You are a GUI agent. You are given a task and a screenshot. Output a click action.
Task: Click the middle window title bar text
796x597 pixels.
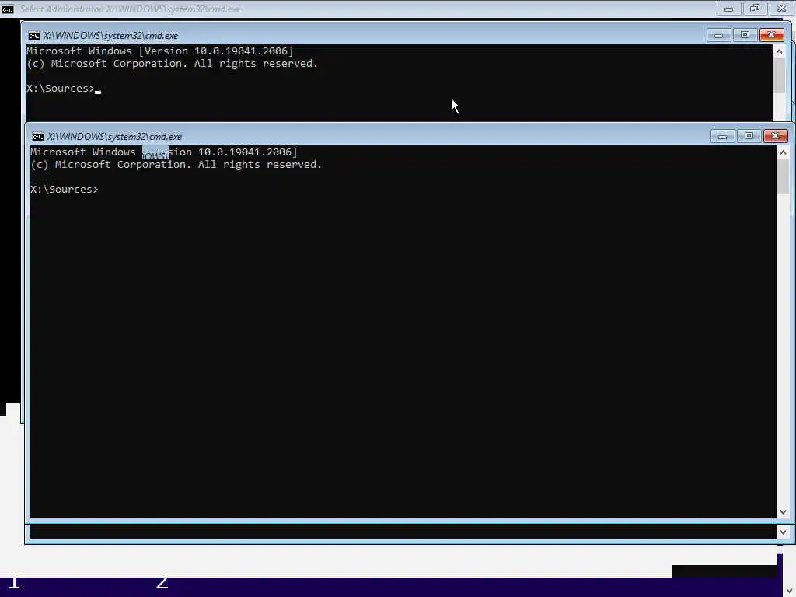(110, 36)
